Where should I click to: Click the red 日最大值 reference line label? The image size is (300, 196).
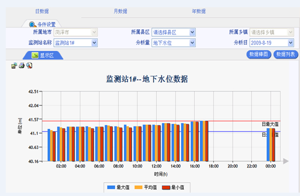click(270, 124)
